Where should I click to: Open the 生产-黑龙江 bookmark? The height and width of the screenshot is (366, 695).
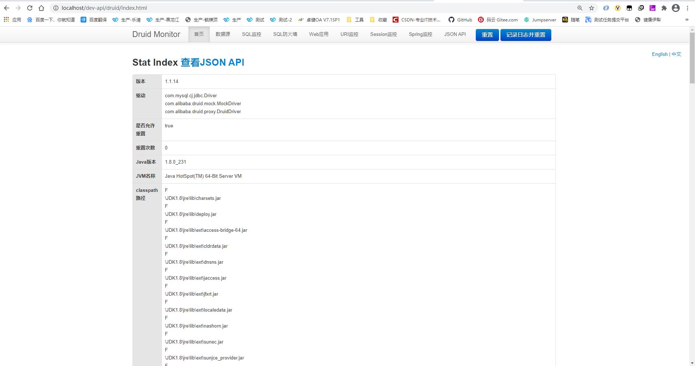tap(163, 20)
